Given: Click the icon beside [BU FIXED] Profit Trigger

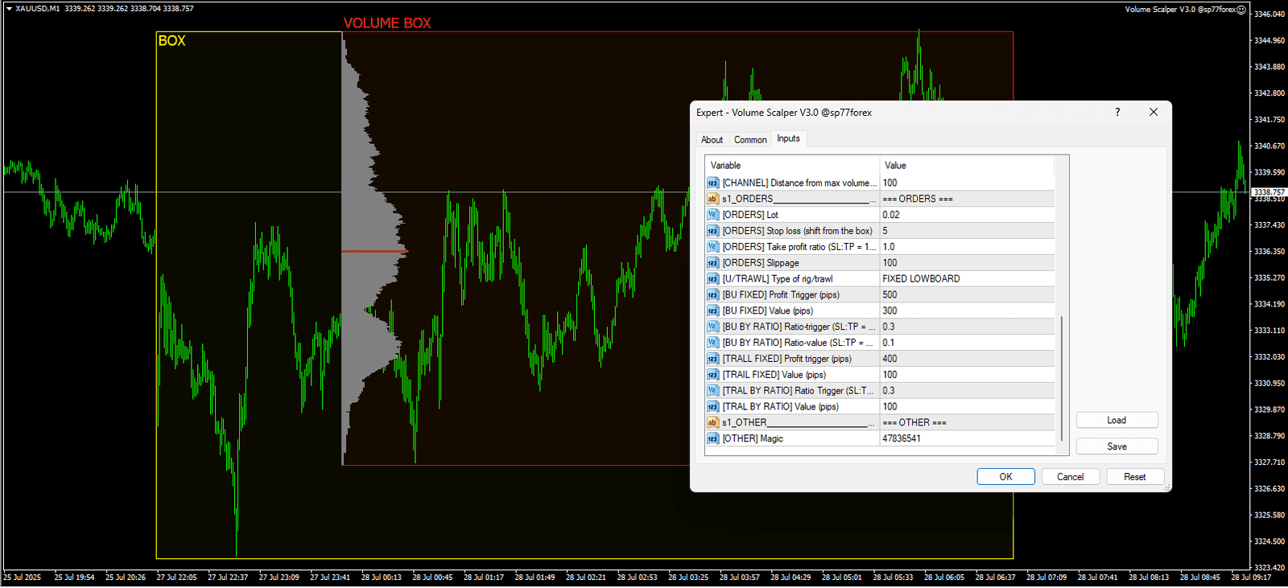Looking at the screenshot, I should [712, 295].
